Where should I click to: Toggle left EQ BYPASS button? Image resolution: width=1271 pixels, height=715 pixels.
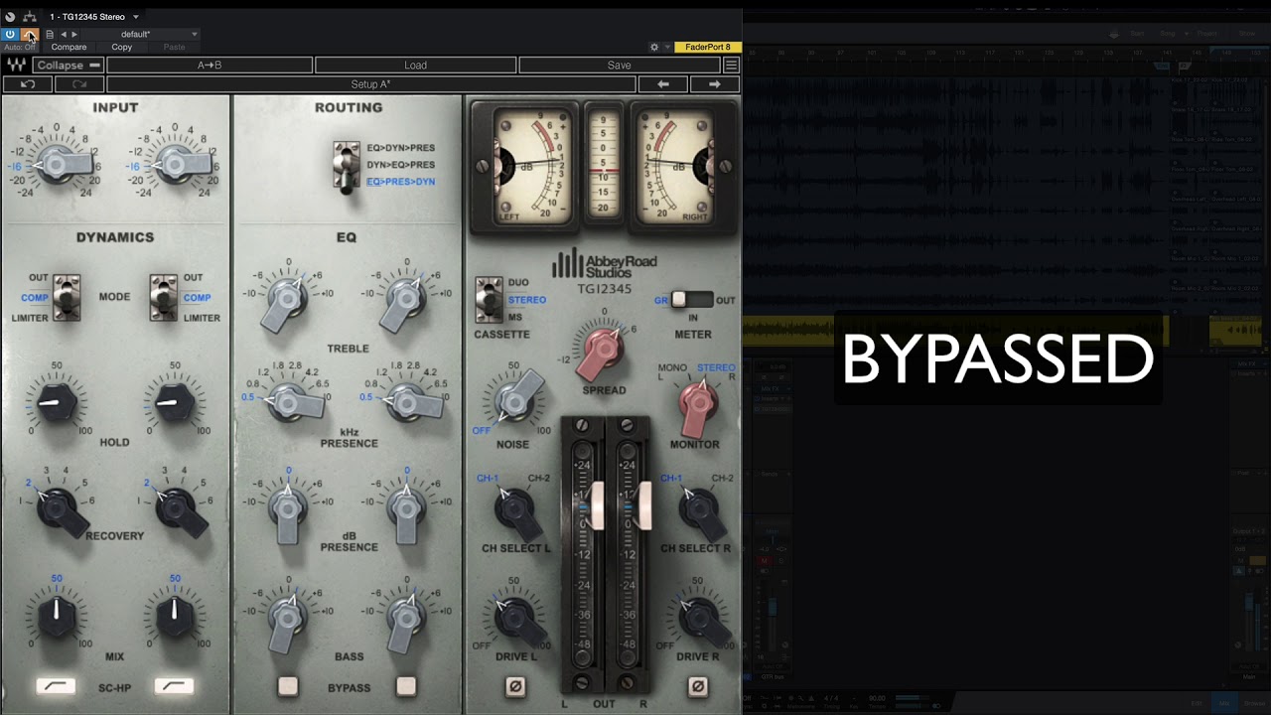(x=288, y=686)
